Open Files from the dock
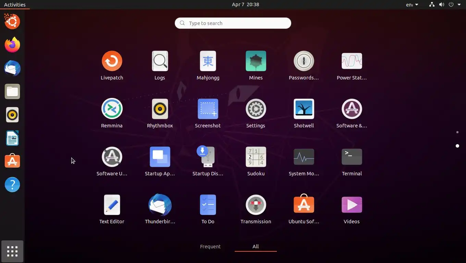The image size is (466, 263). [12, 91]
